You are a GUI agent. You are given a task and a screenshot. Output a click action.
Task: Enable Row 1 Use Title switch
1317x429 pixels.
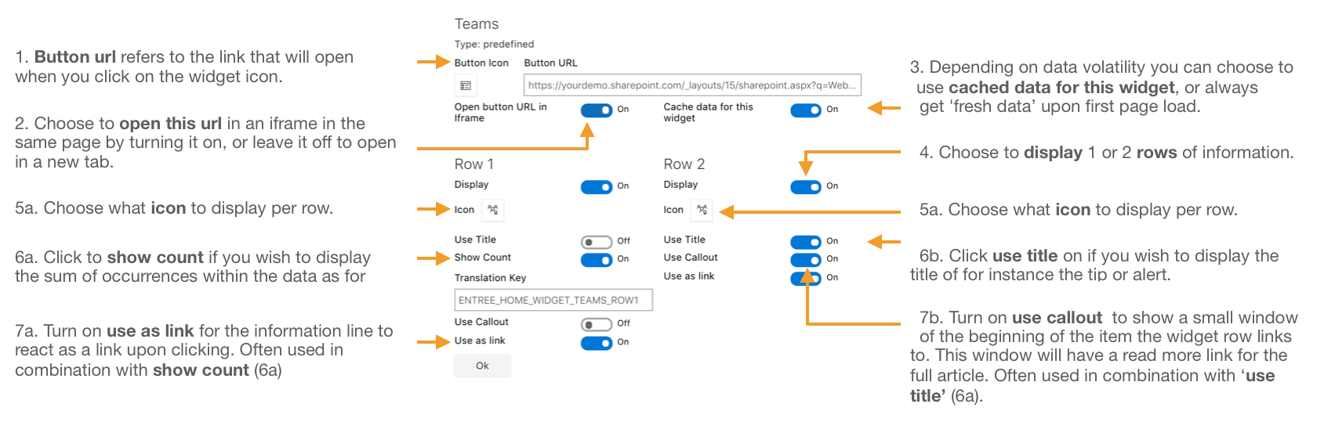(x=597, y=242)
